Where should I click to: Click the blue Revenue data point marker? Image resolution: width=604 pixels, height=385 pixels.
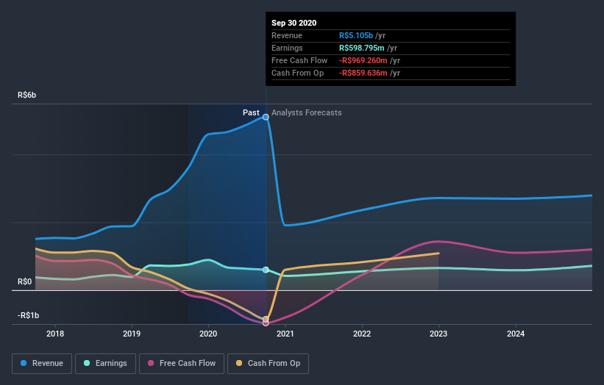pos(266,117)
